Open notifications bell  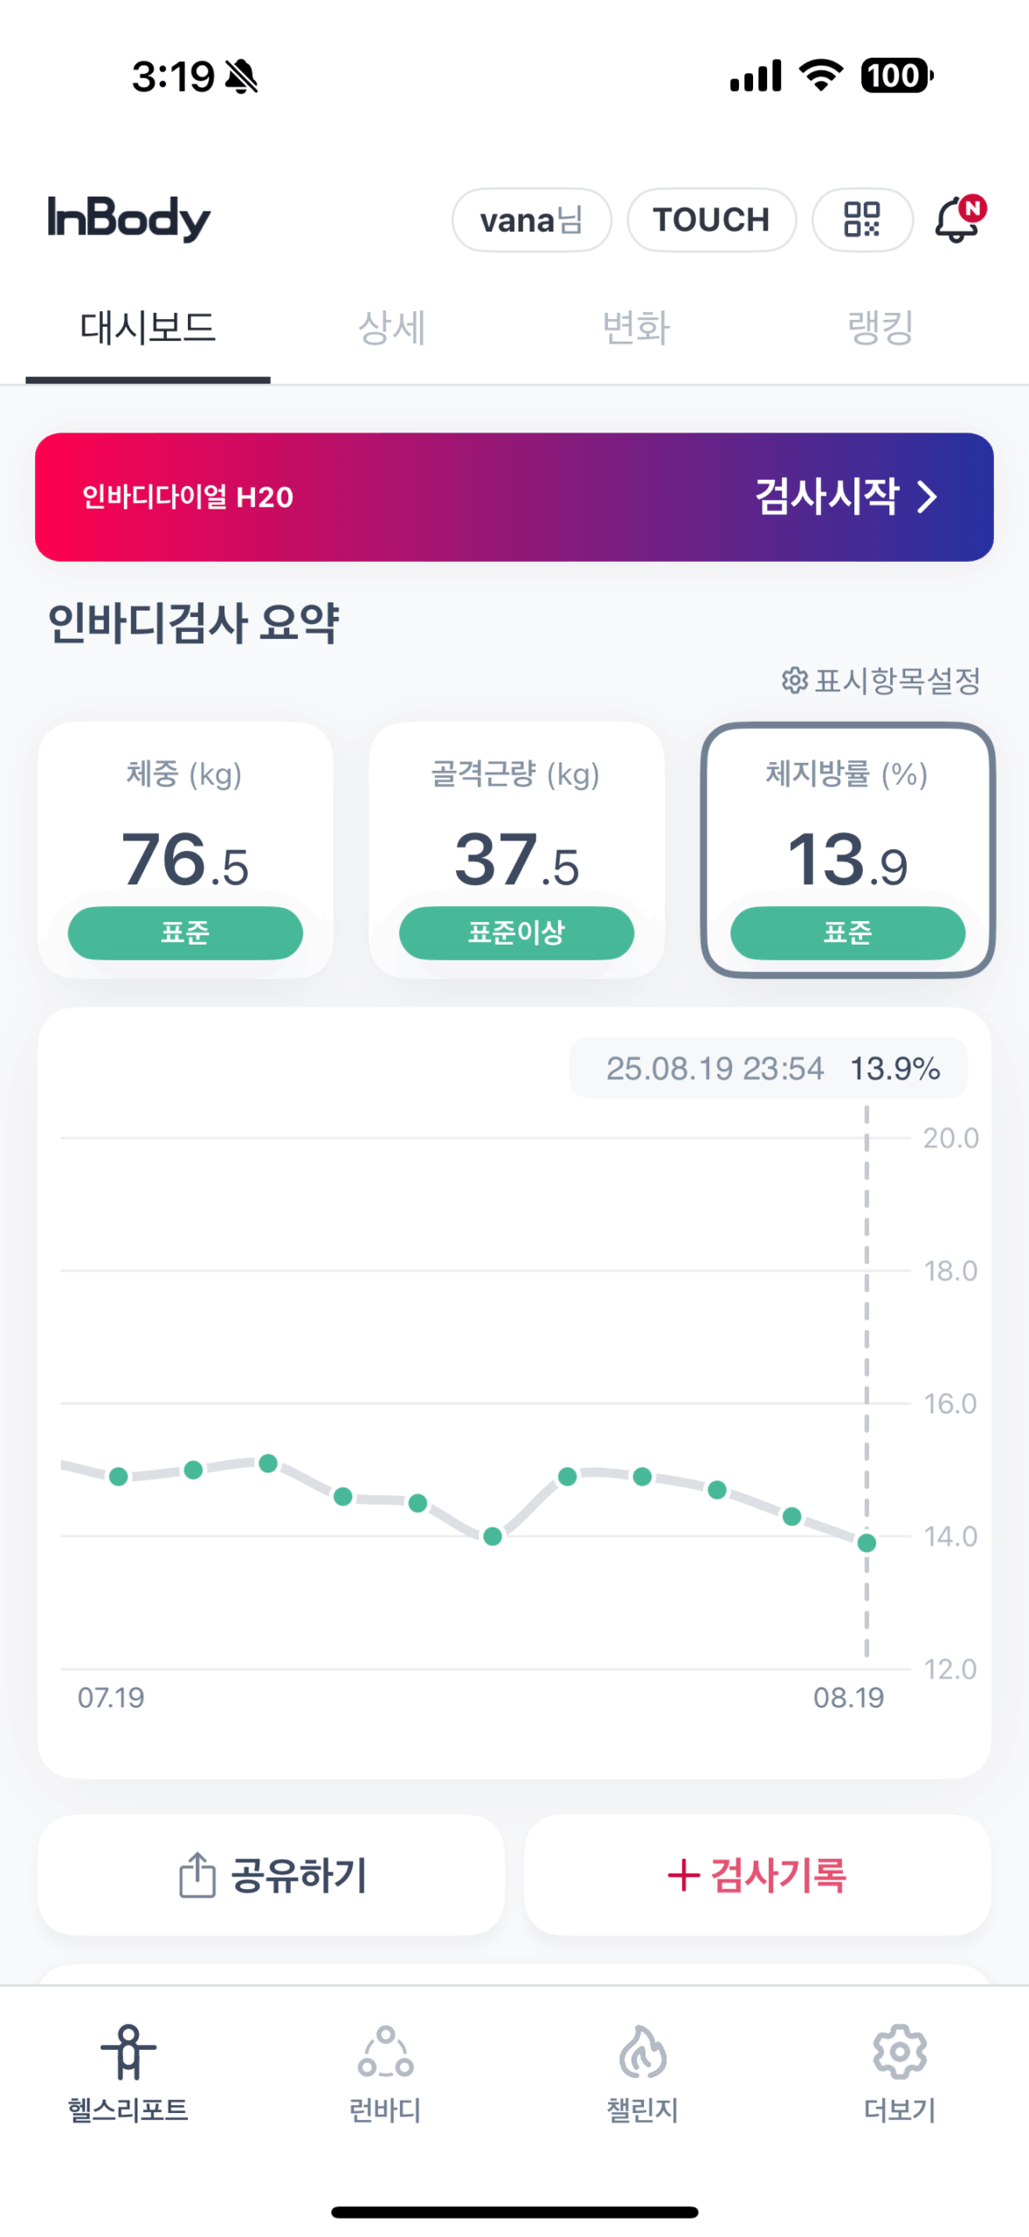click(x=958, y=219)
